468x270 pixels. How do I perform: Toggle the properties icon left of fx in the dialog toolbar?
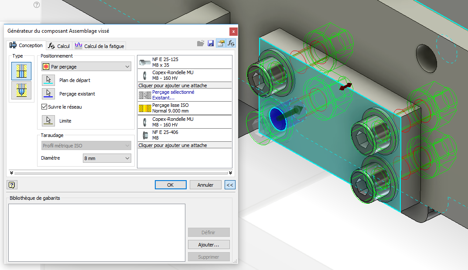click(221, 43)
